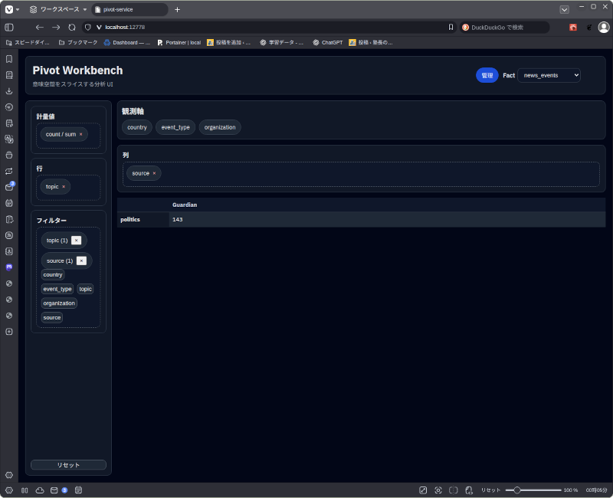Open the Bookmarks panel in sidebar
613x498 pixels.
(x=9, y=59)
